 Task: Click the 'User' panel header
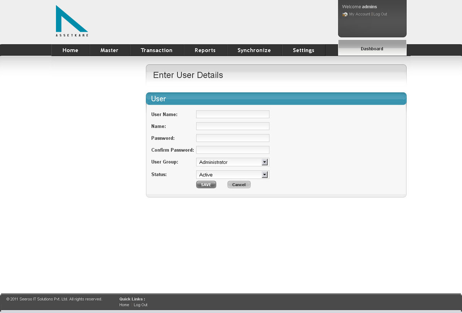click(276, 99)
